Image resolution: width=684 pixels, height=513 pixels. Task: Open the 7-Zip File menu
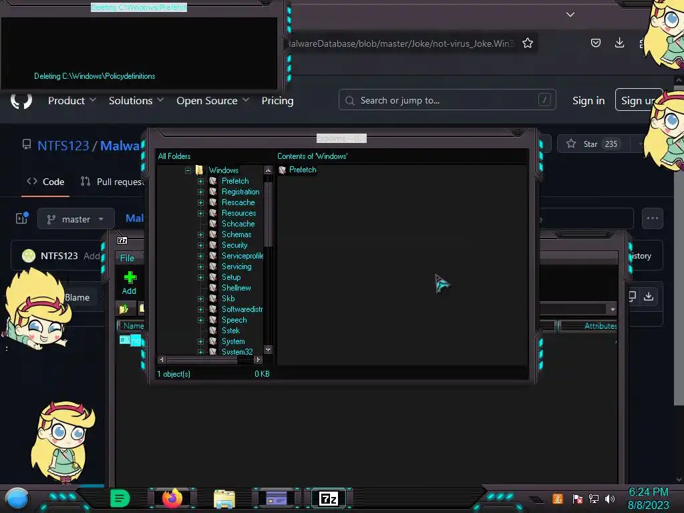point(127,258)
